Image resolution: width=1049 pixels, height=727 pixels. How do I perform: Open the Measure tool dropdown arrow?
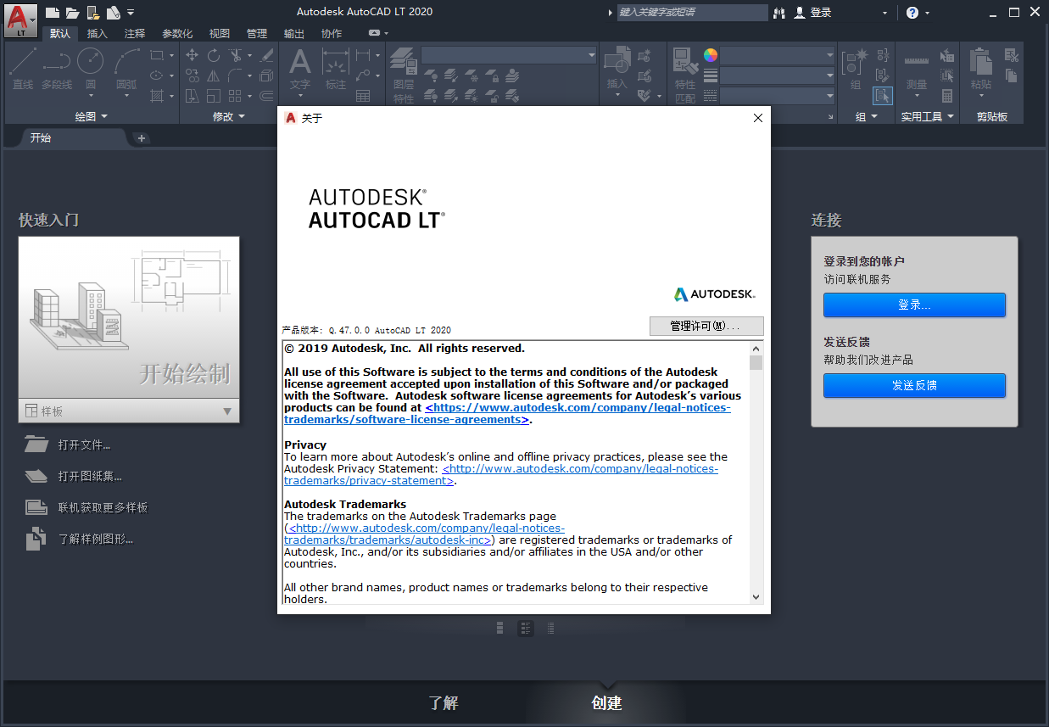(x=917, y=96)
